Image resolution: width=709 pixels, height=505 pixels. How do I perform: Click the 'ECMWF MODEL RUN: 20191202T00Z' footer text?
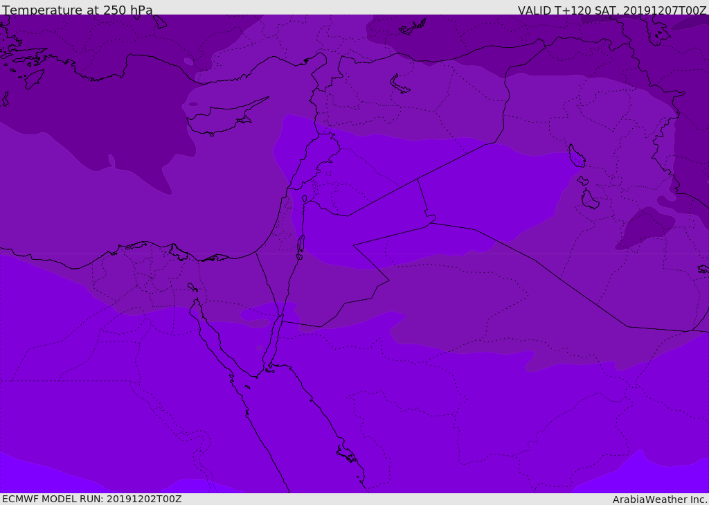coord(92,499)
